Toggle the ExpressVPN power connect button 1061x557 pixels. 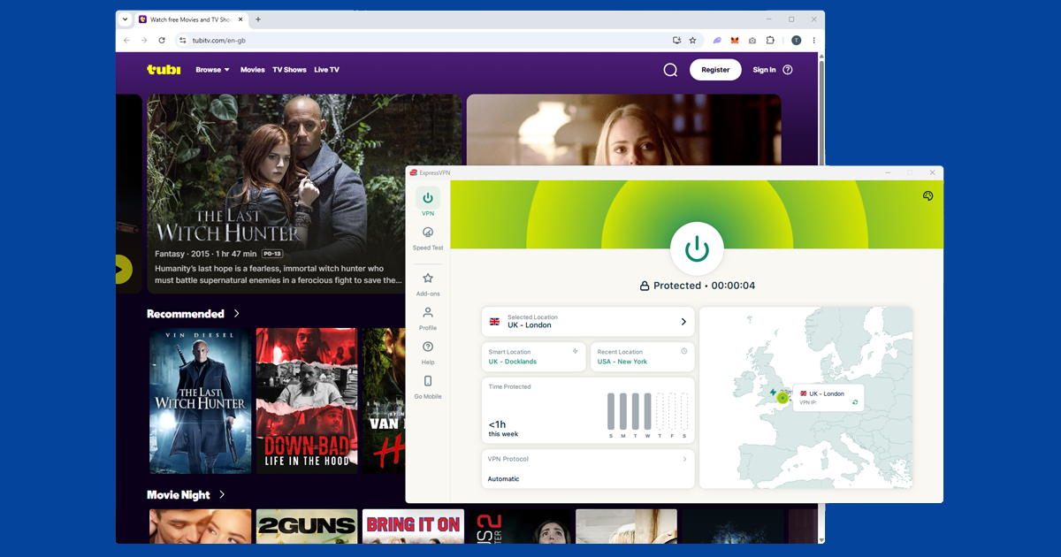(698, 248)
